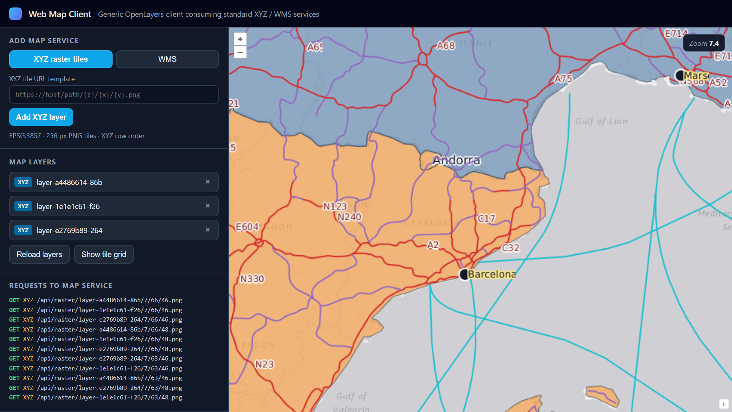The image size is (732, 412).
Task: Click request layer-1e1e1c61-f26/7/66/48.png
Action: coord(96,339)
